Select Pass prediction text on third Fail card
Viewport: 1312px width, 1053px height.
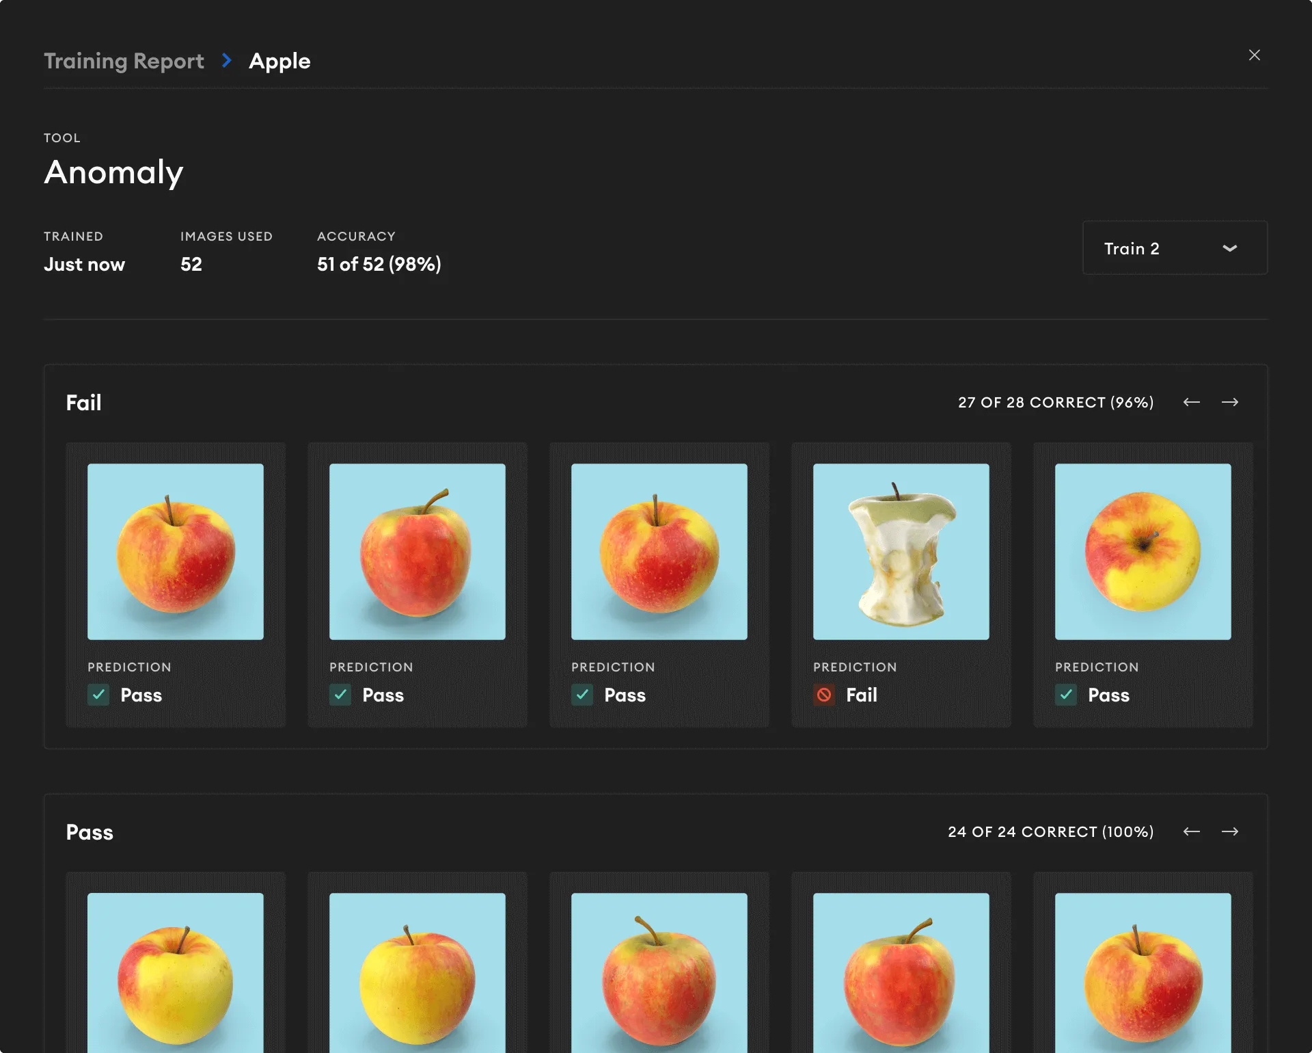pyautogui.click(x=625, y=695)
